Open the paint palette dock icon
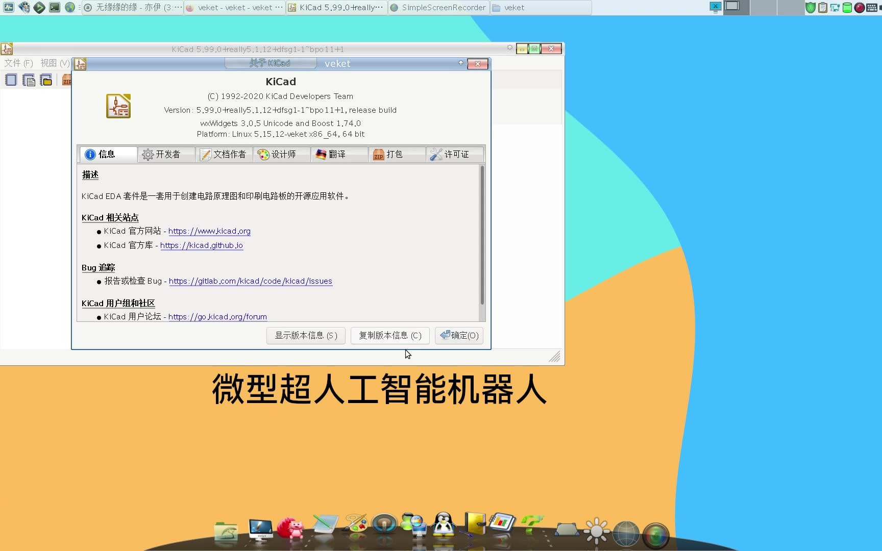882x551 pixels. (x=356, y=524)
